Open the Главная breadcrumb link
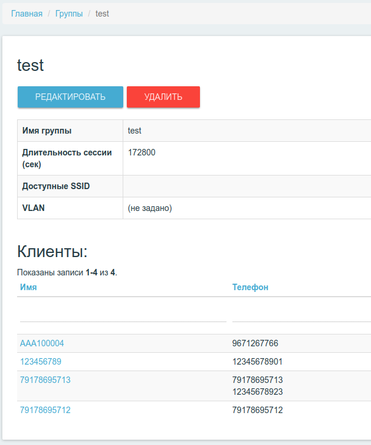This screenshot has width=371, height=445. [x=27, y=14]
